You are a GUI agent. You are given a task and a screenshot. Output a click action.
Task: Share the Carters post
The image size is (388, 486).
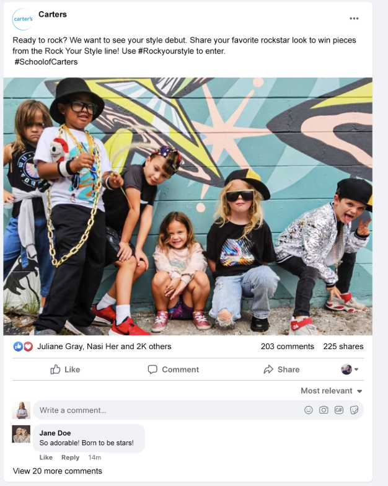pyautogui.click(x=281, y=369)
